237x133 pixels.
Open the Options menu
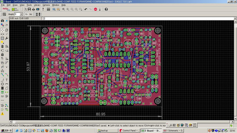[x=46, y=5]
